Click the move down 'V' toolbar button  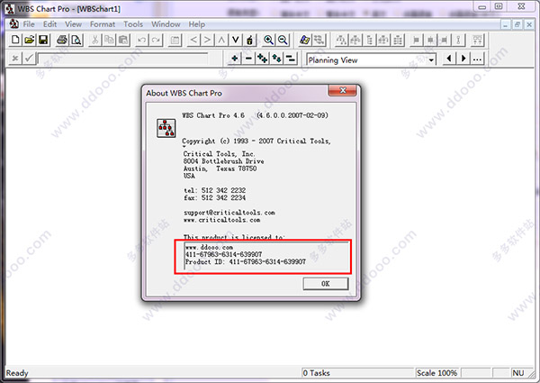pyautogui.click(x=236, y=40)
